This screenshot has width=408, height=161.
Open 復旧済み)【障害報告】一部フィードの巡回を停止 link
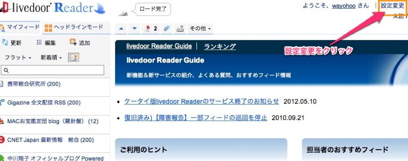point(196,118)
